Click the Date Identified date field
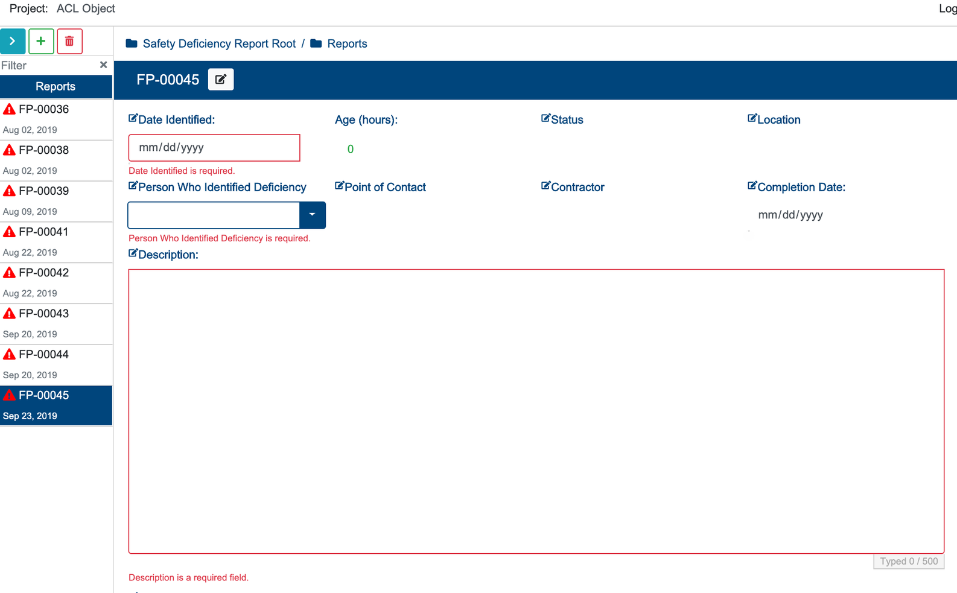 [x=214, y=148]
